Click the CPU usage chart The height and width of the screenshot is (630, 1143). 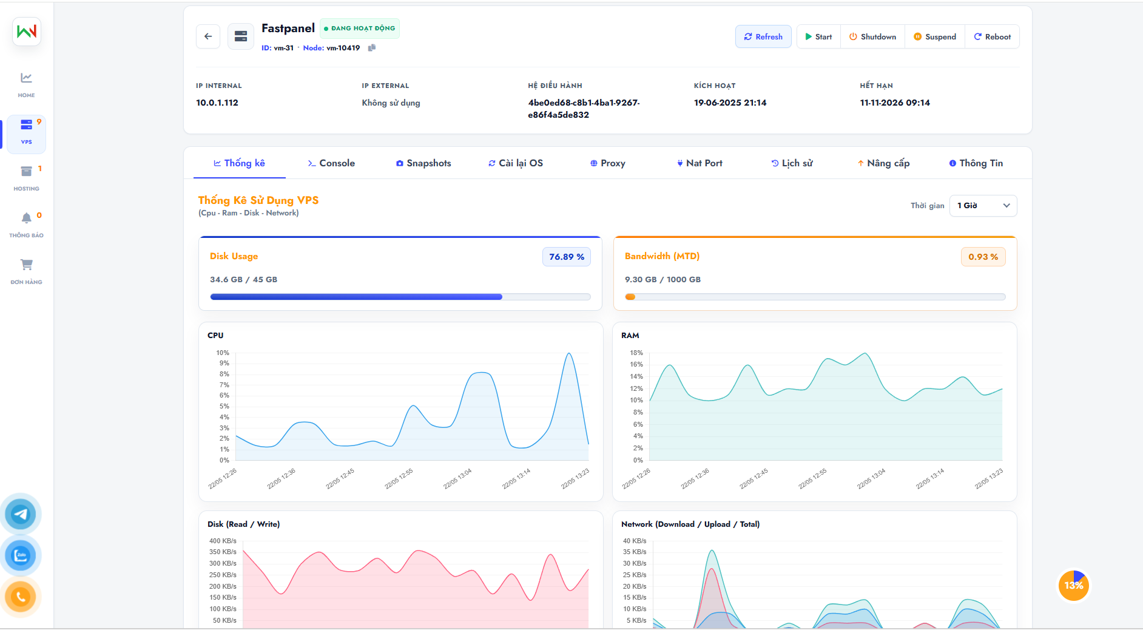[400, 412]
